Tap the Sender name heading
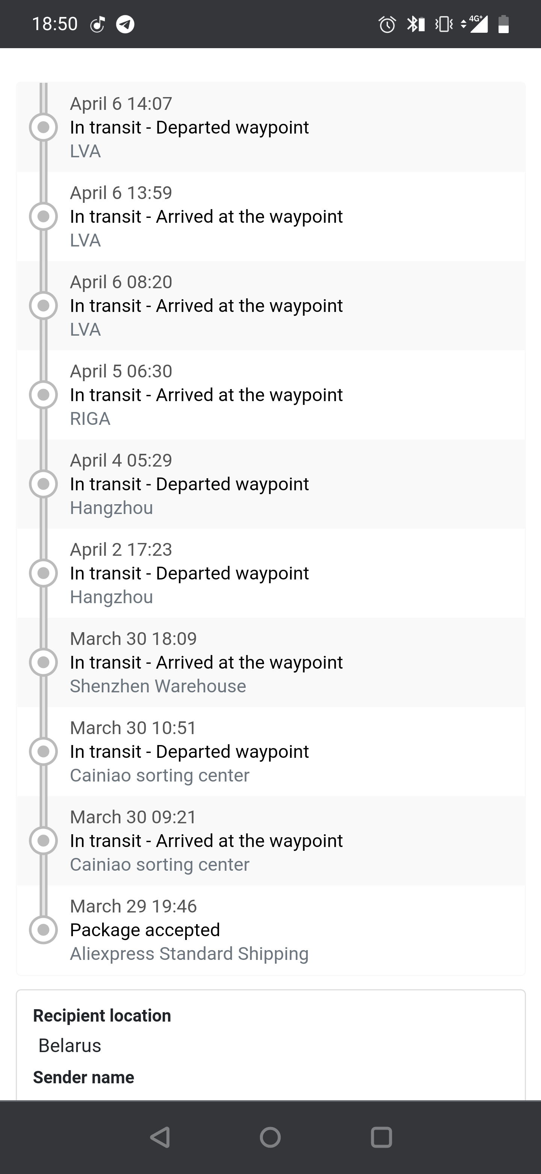The height and width of the screenshot is (1174, 541). click(x=84, y=1077)
